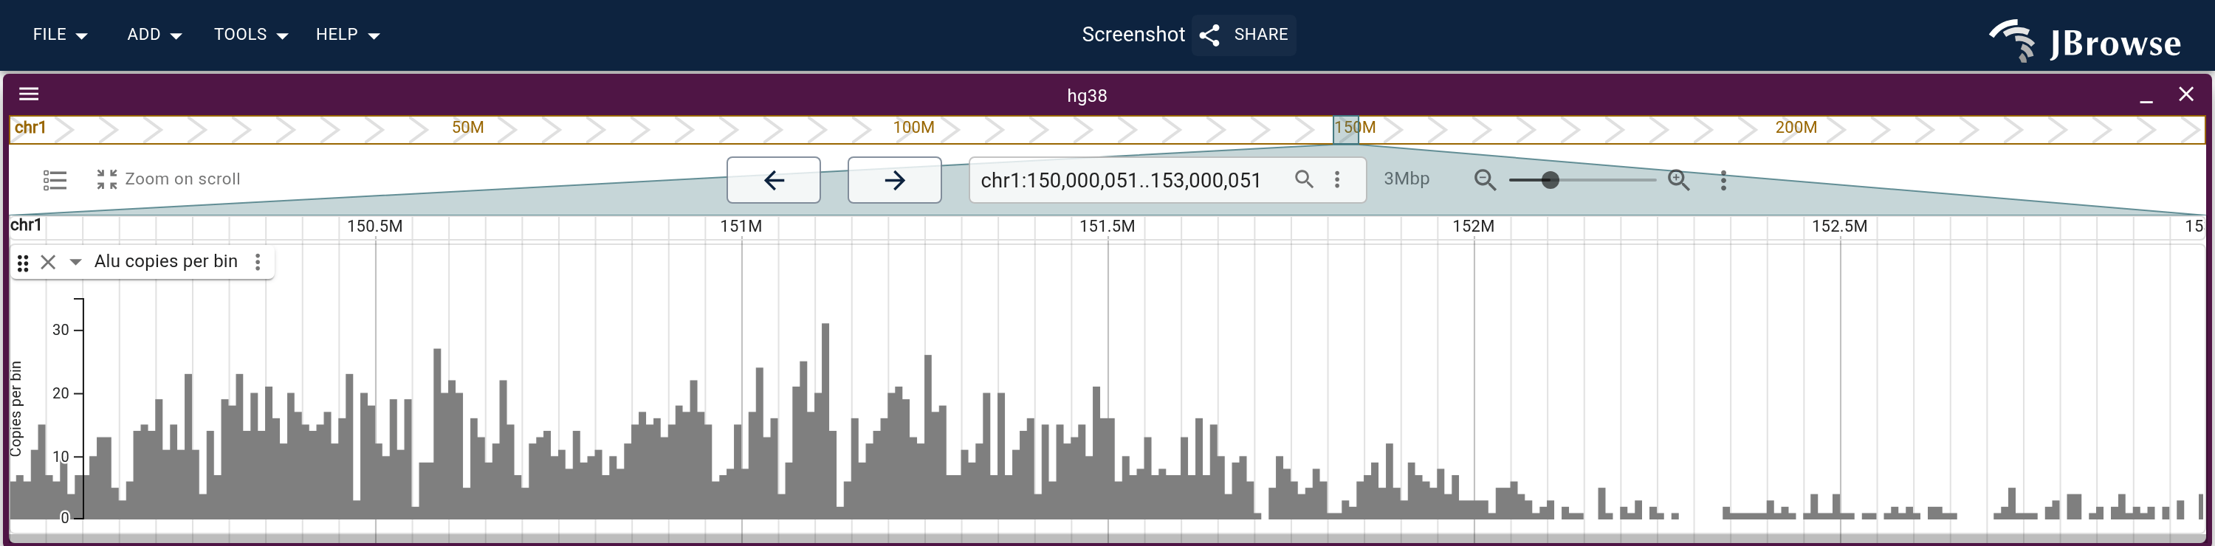Click the Screenshot session title
2215x546 pixels.
point(1133,35)
